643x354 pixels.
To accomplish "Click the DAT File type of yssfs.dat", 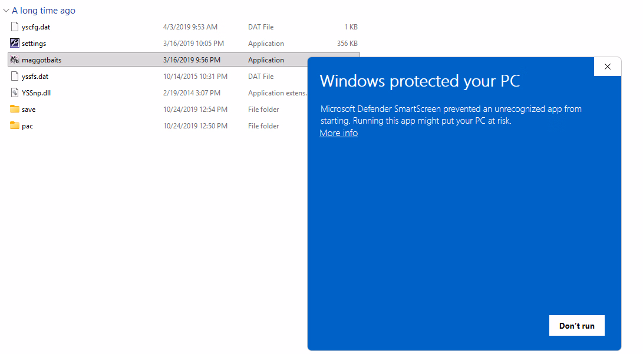I will click(261, 77).
